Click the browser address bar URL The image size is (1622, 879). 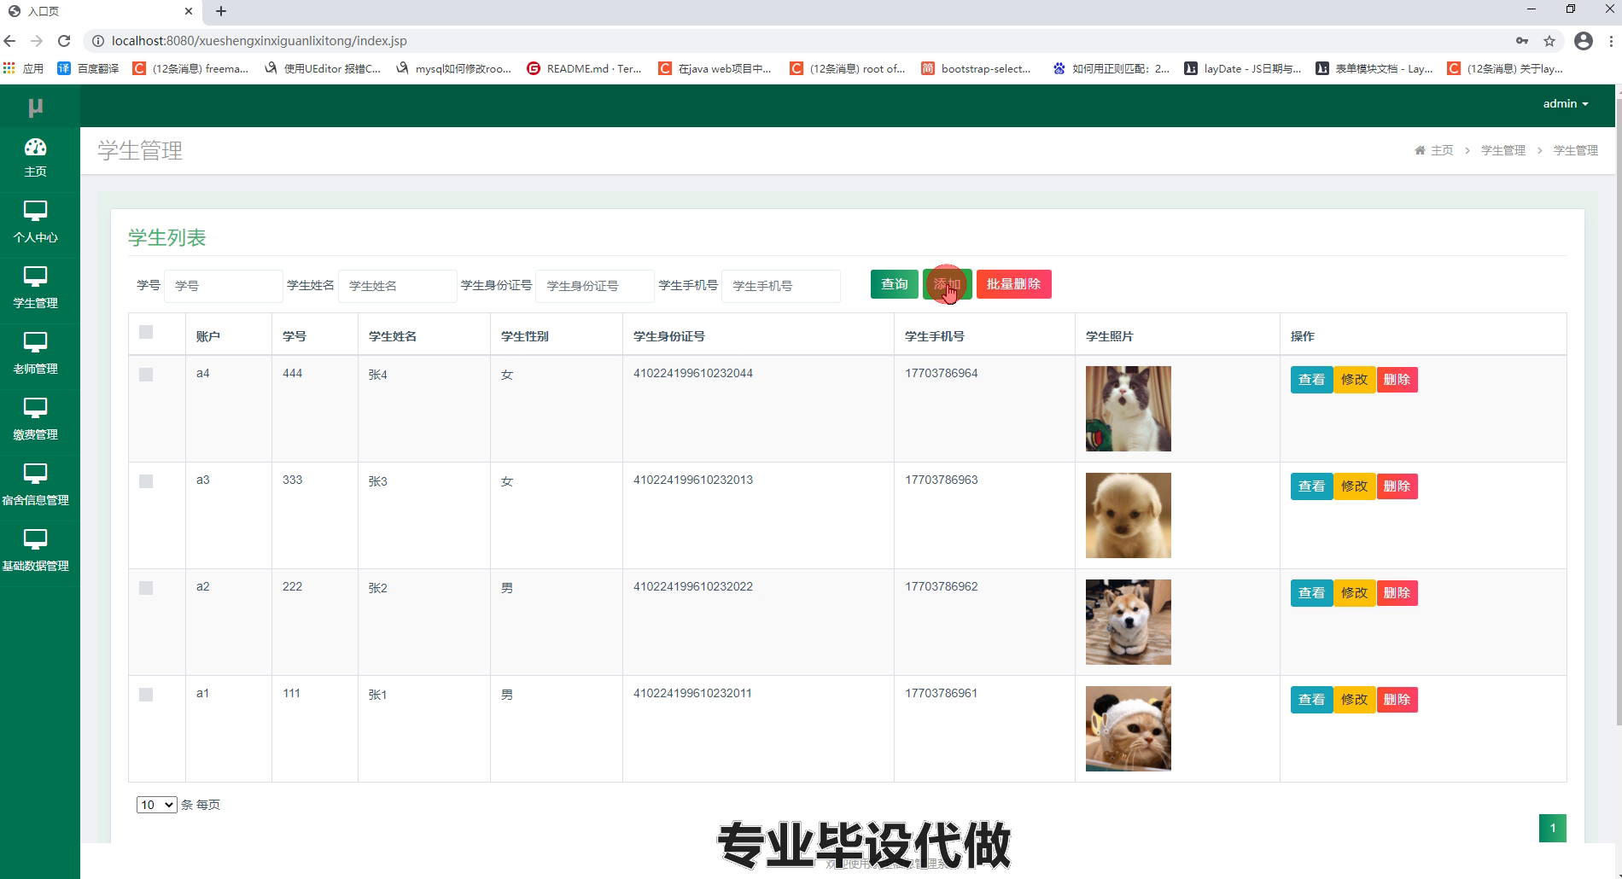point(260,41)
